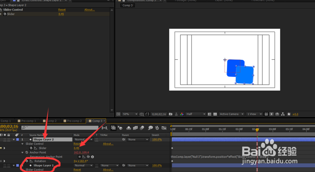Toggle the auto-keyframe stopwatch icon
This screenshot has height=172, width=315.
pyautogui.click(x=157, y=128)
